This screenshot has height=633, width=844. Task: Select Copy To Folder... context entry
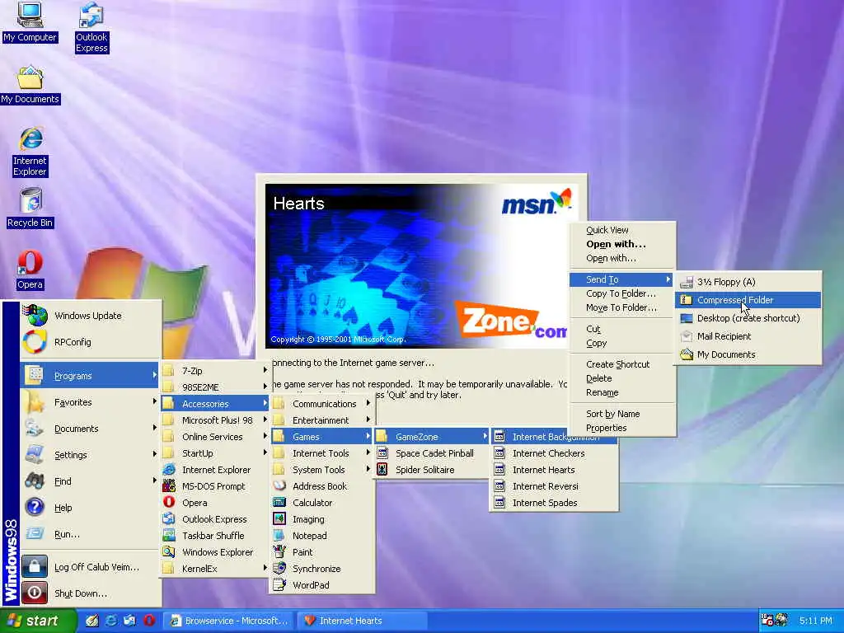click(622, 293)
